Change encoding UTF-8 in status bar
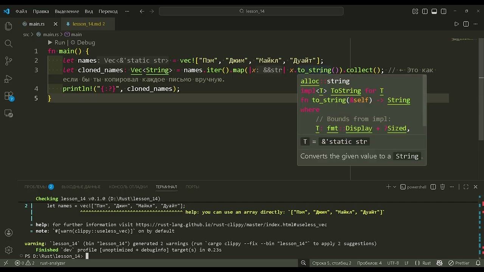This screenshot has height=272, width=484. pyautogui.click(x=393, y=263)
